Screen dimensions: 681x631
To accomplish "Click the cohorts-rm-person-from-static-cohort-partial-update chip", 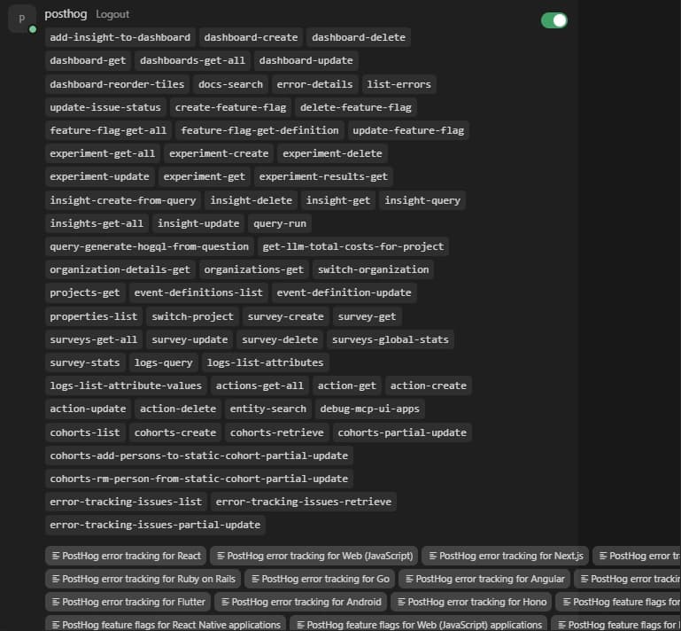I will [x=199, y=479].
